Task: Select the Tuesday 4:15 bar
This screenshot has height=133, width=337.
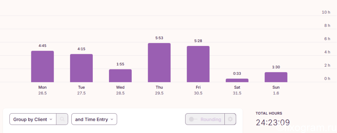Action: pos(82,68)
